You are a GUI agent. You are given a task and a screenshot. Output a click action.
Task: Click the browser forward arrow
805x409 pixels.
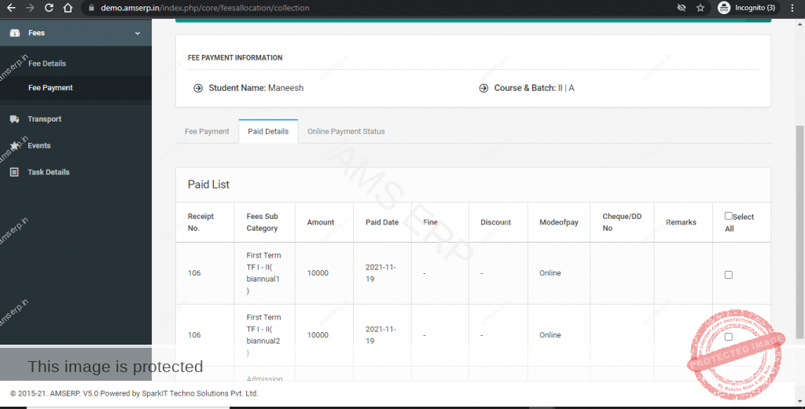click(x=30, y=8)
